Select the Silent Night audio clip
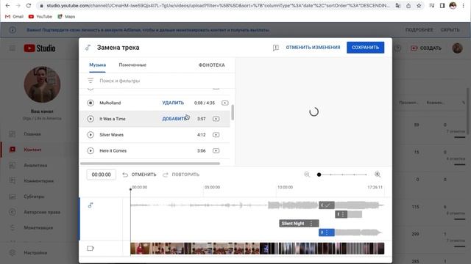471x264 pixels. tap(299, 224)
